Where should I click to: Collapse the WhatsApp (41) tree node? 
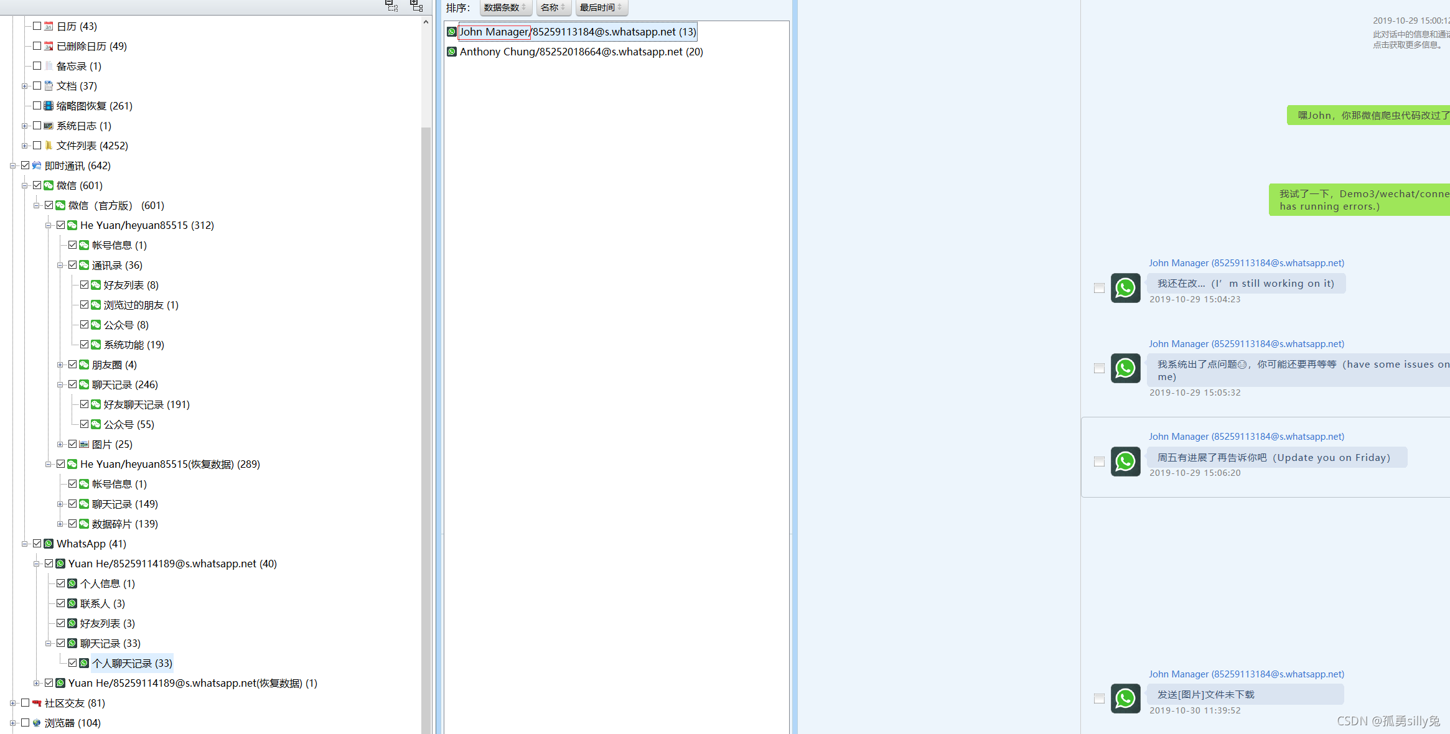click(x=25, y=544)
